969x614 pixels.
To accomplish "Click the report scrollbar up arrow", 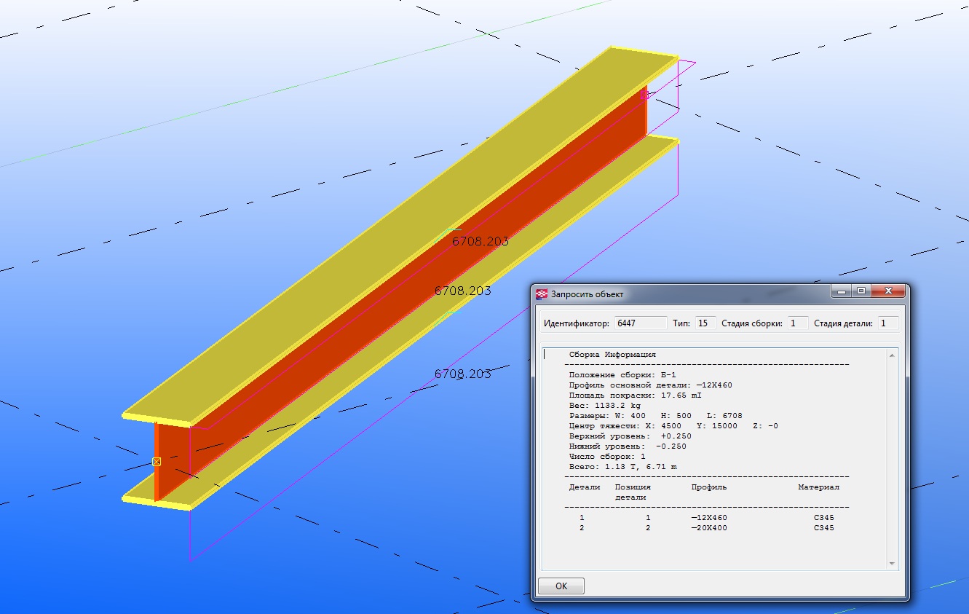I will tap(891, 355).
